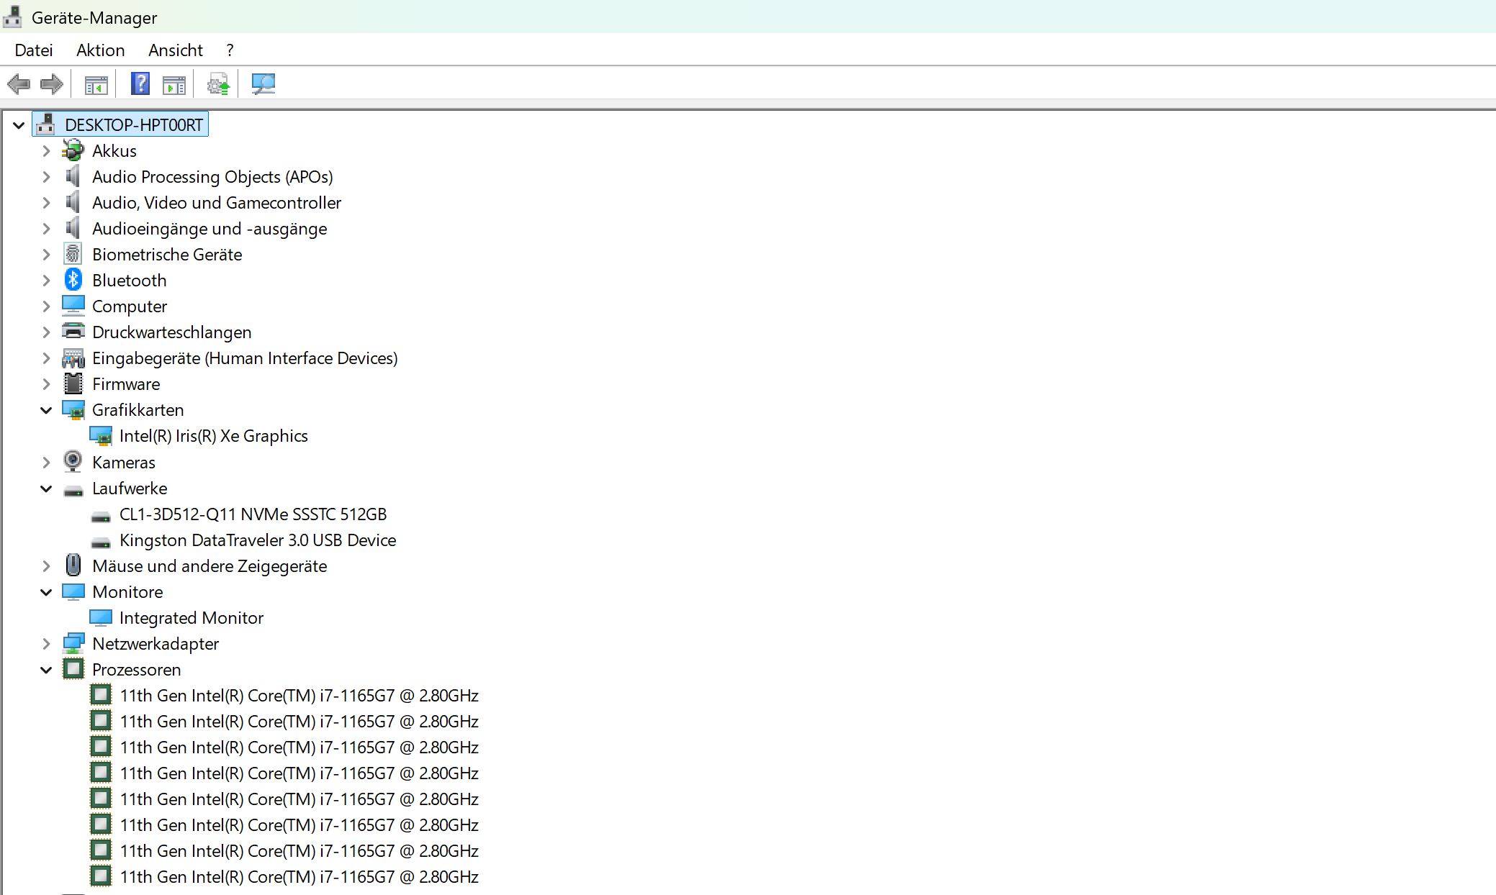The width and height of the screenshot is (1496, 895).
Task: Collapse the Prozessoren category
Action: tap(46, 670)
